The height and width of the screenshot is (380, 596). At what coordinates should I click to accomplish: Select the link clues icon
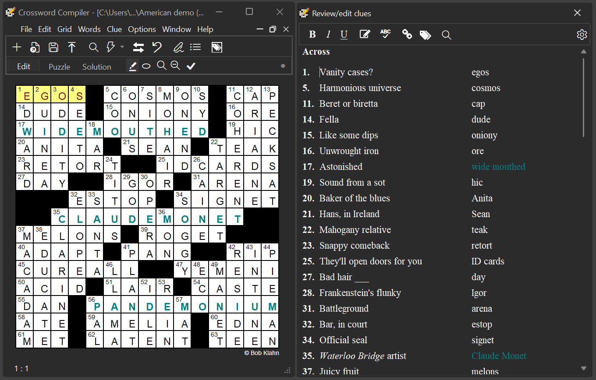[x=407, y=34]
